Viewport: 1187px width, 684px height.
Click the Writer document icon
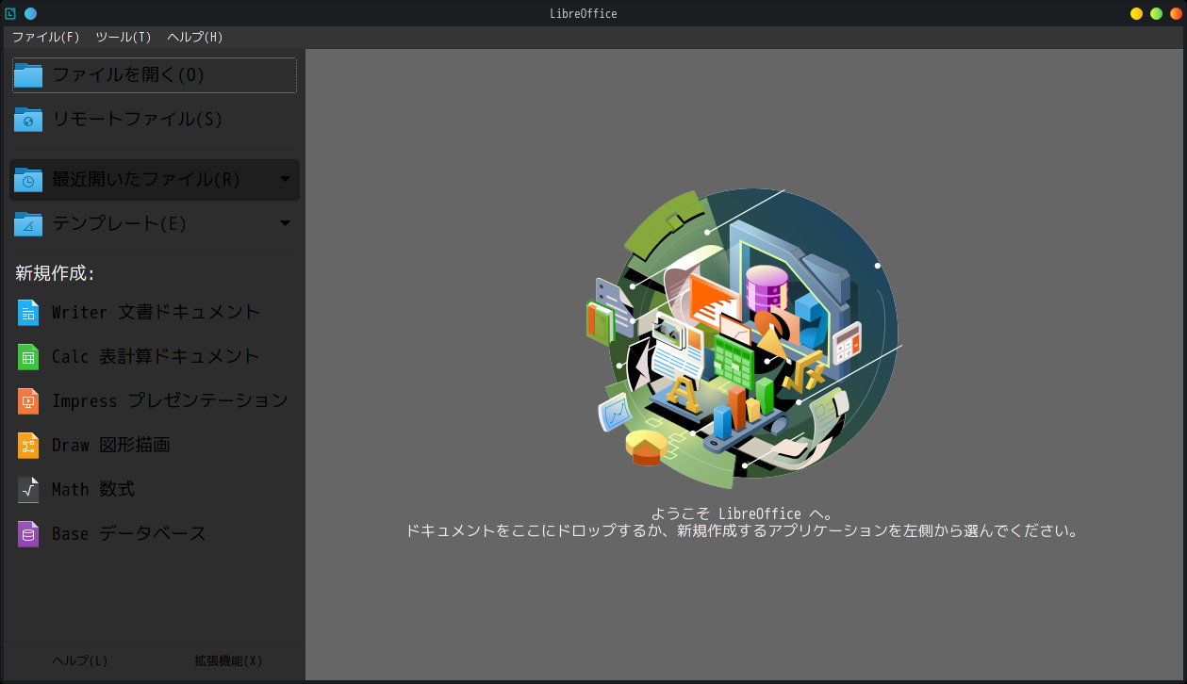(28, 312)
